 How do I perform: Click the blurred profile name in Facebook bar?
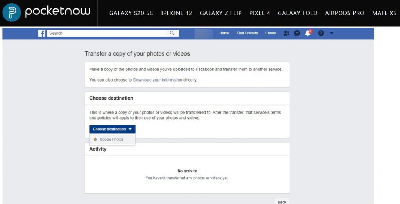tap(204, 33)
